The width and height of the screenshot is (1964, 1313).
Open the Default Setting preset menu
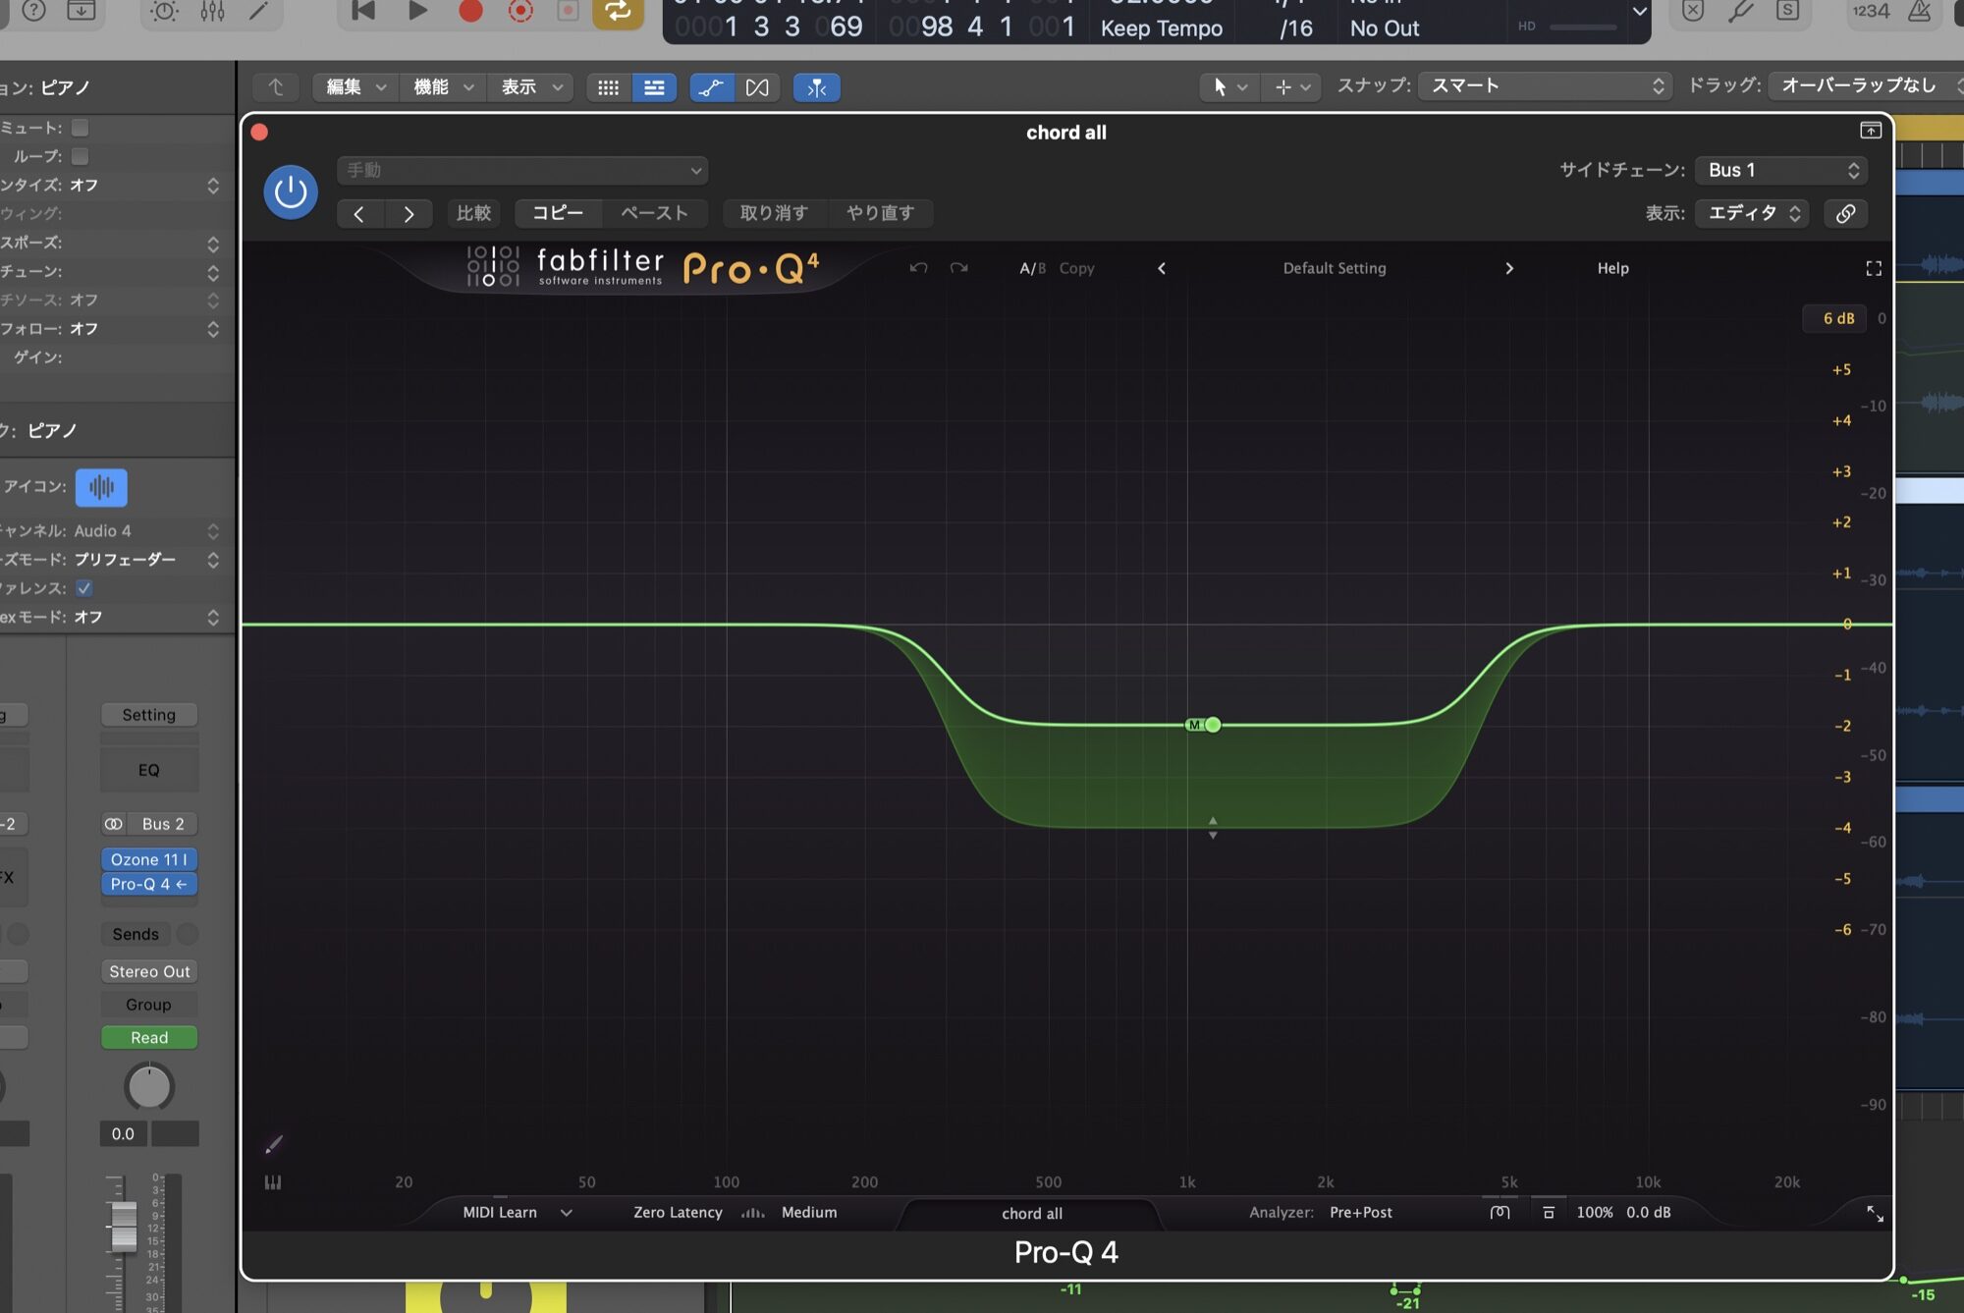point(1335,268)
